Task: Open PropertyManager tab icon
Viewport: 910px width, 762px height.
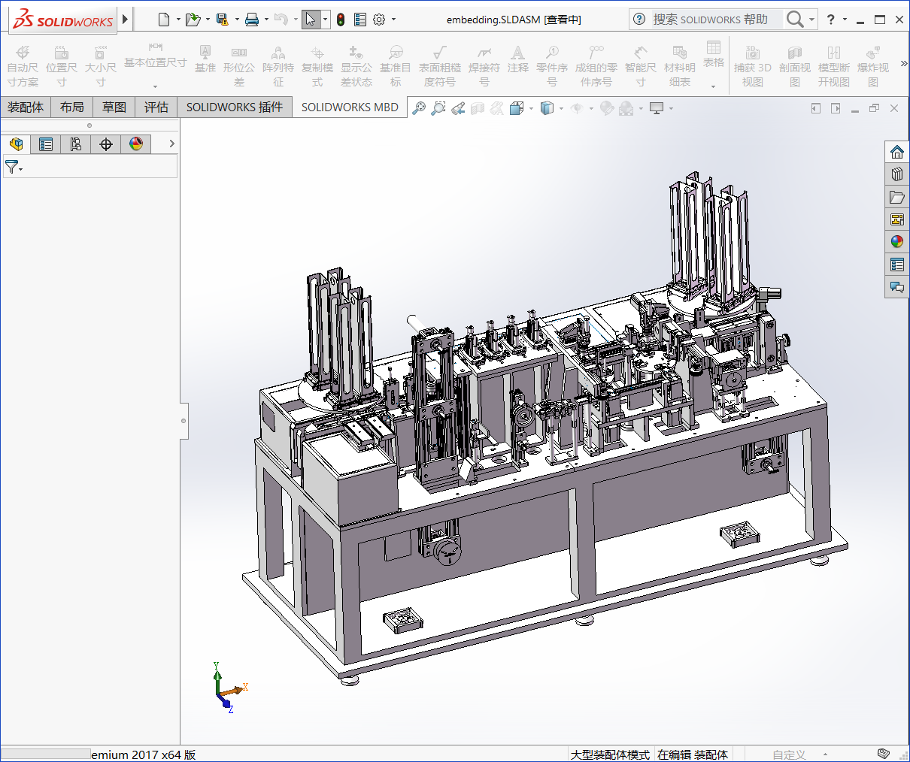Action: pos(46,144)
